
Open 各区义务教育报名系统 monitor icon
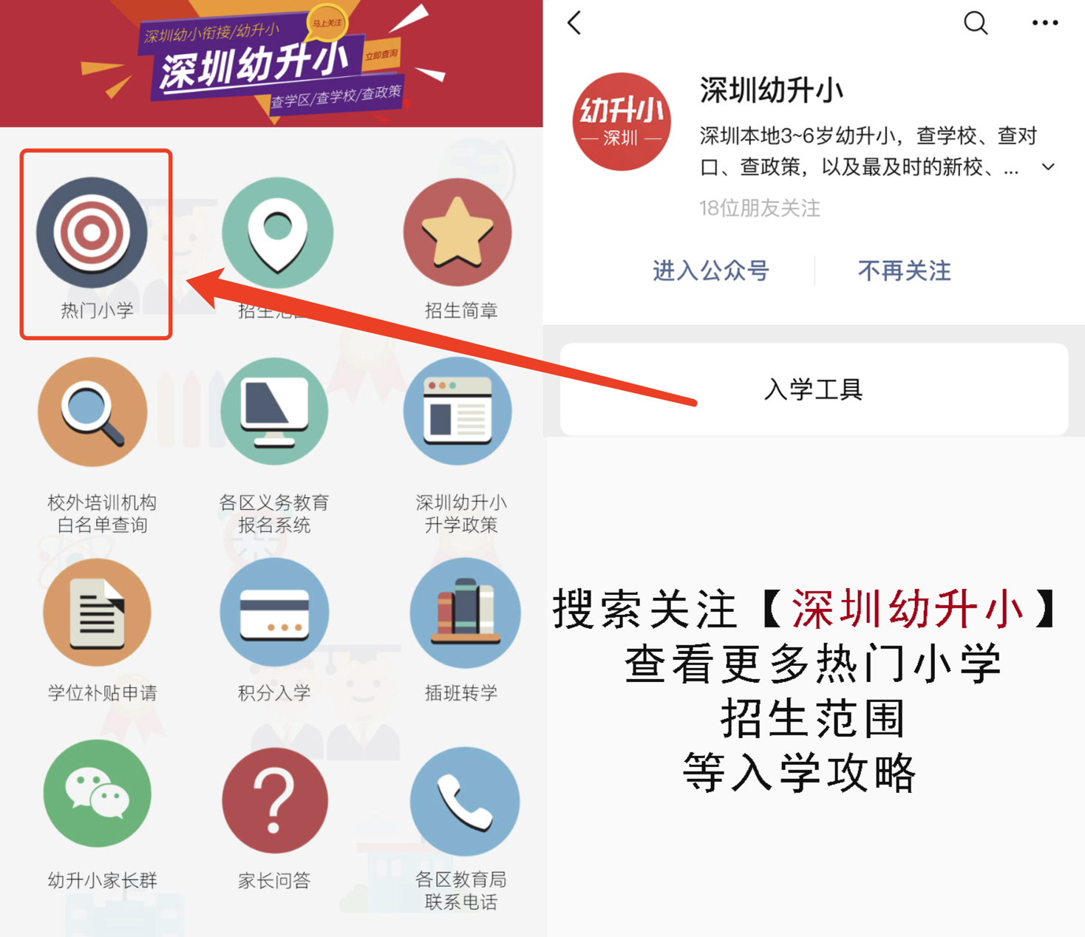pyautogui.click(x=275, y=412)
